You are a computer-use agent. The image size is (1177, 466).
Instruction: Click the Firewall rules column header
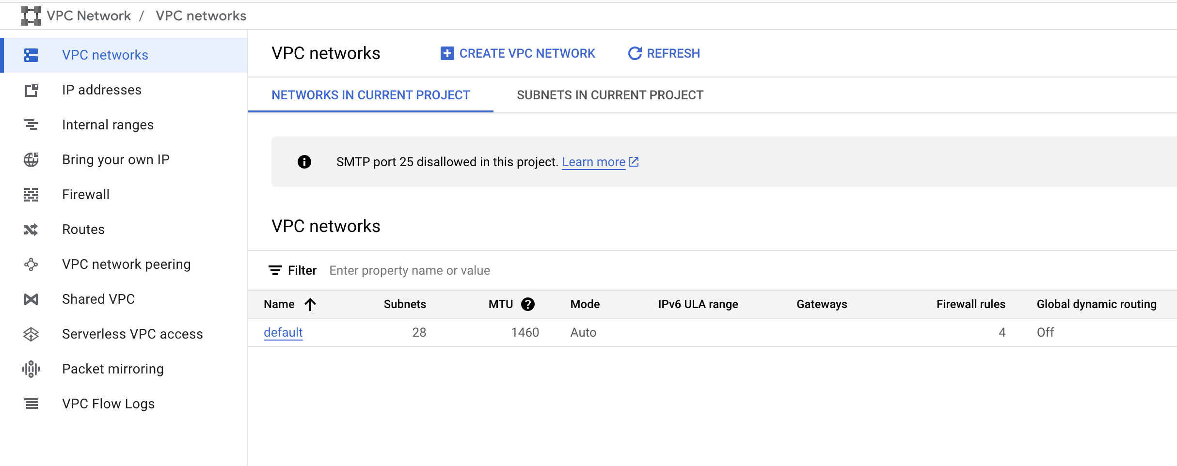pyautogui.click(x=971, y=304)
